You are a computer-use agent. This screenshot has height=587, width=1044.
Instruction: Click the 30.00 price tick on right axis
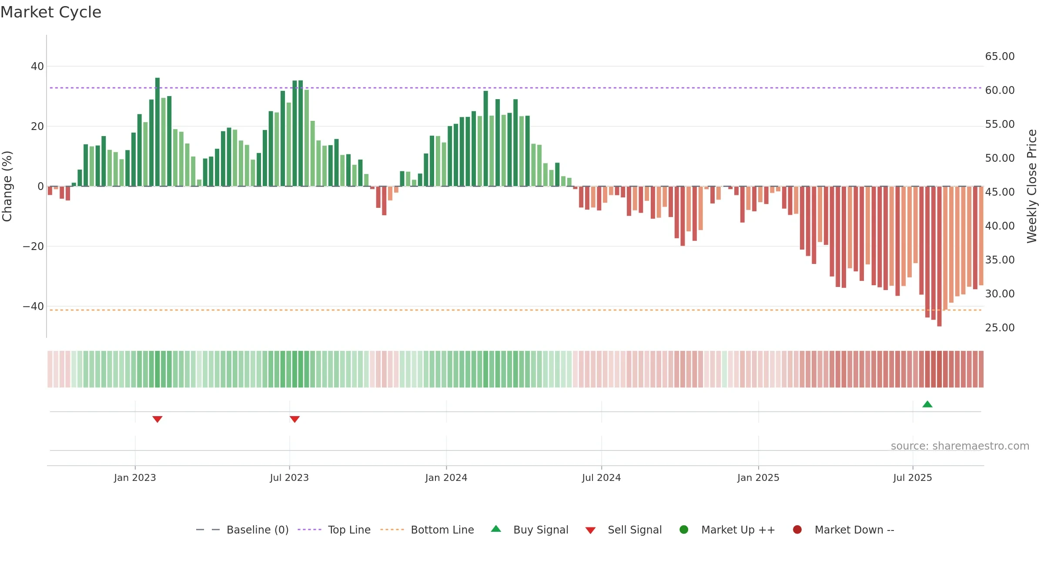tap(1000, 294)
